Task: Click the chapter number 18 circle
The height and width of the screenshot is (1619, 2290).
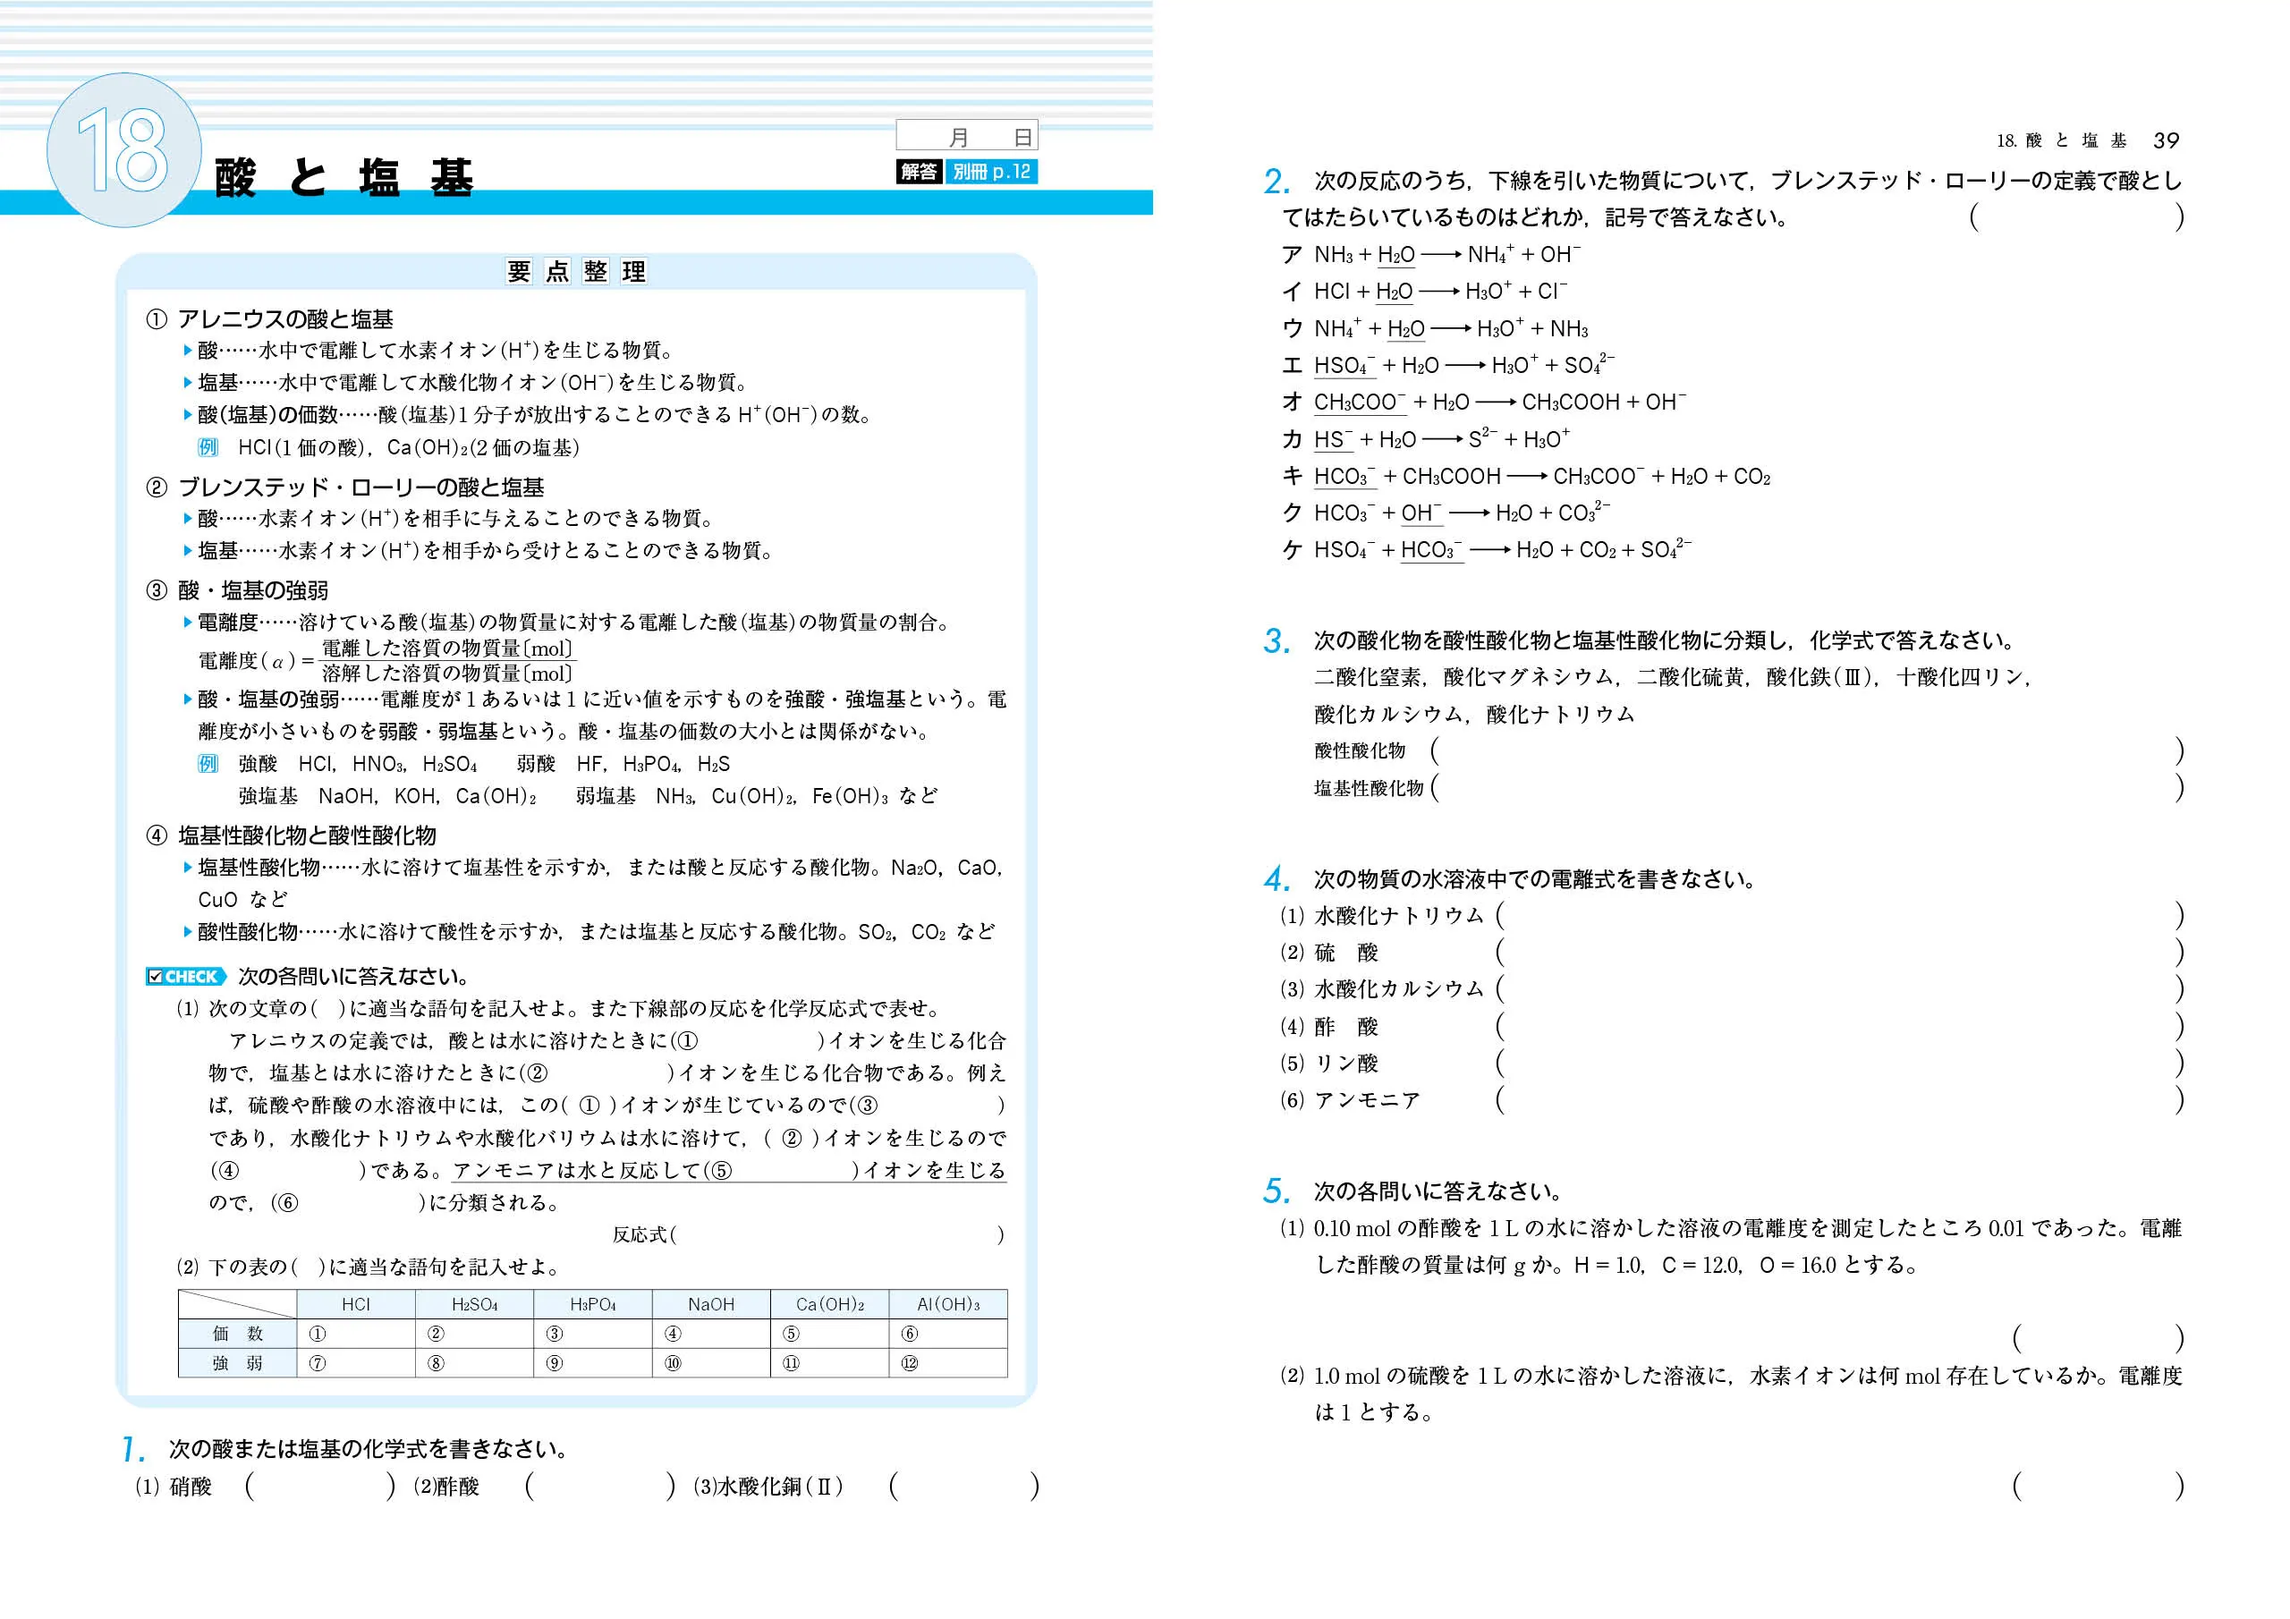Action: point(123,150)
